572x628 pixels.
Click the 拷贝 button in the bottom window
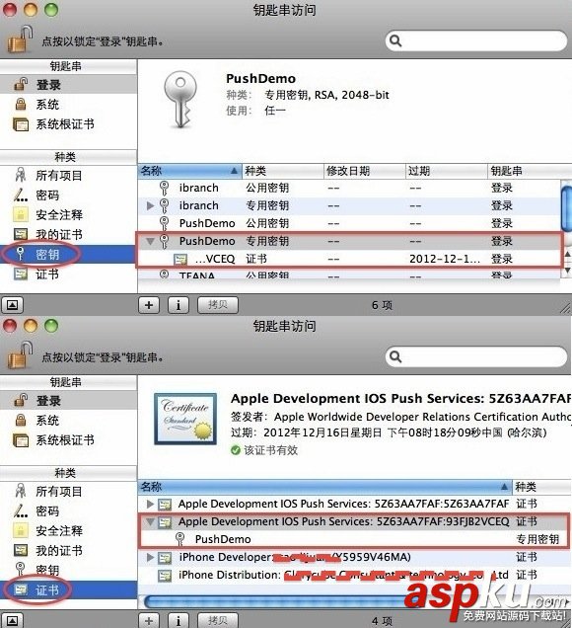tap(218, 620)
